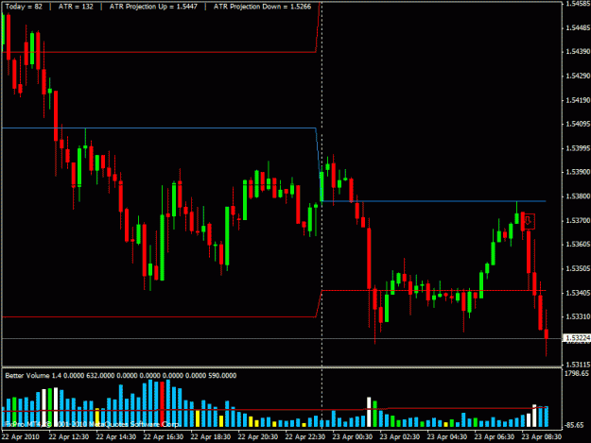Click price axis value 1.54190

(578, 100)
